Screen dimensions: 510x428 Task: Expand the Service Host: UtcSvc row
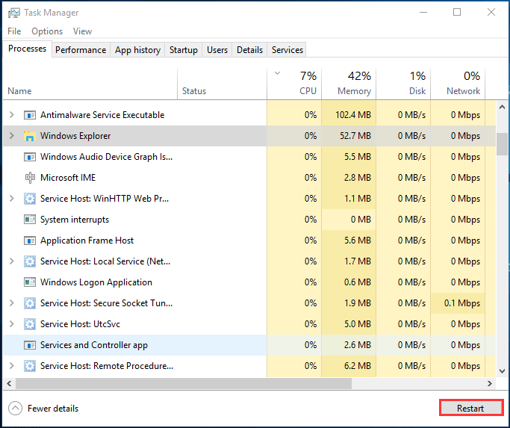coord(12,324)
